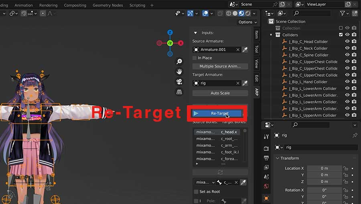Open the Options dropdown
The image size is (361, 204).
pos(247,22)
